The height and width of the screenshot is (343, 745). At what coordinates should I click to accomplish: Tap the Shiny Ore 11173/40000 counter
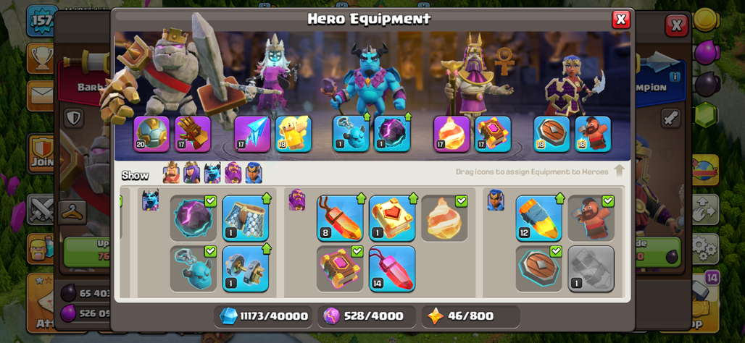pyautogui.click(x=263, y=316)
